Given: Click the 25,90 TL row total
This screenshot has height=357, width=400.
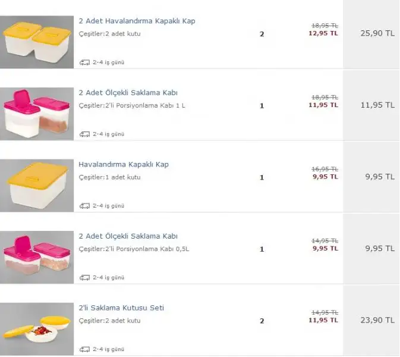Looking at the screenshot, I should pyautogui.click(x=377, y=33).
